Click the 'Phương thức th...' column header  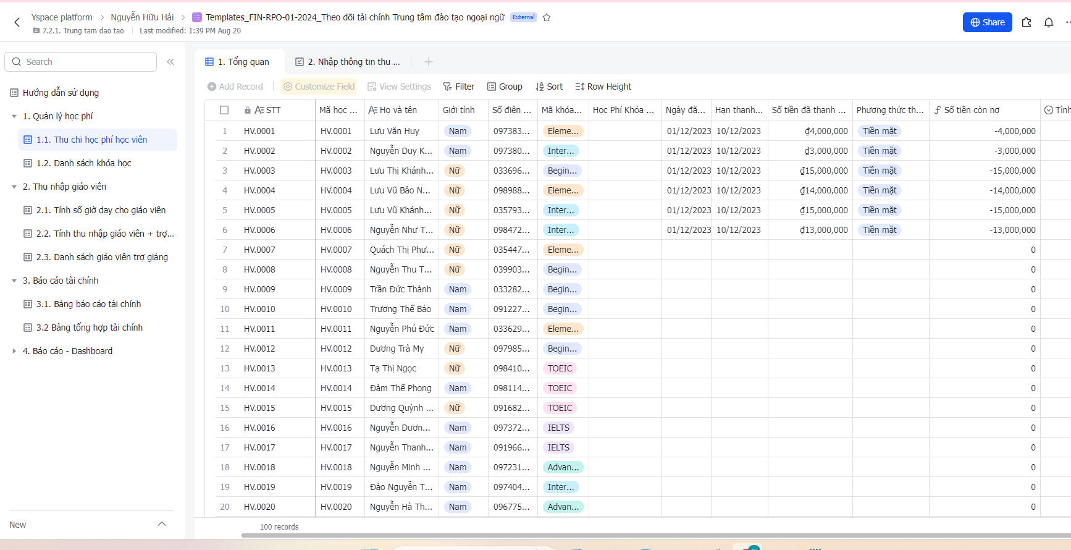891,110
